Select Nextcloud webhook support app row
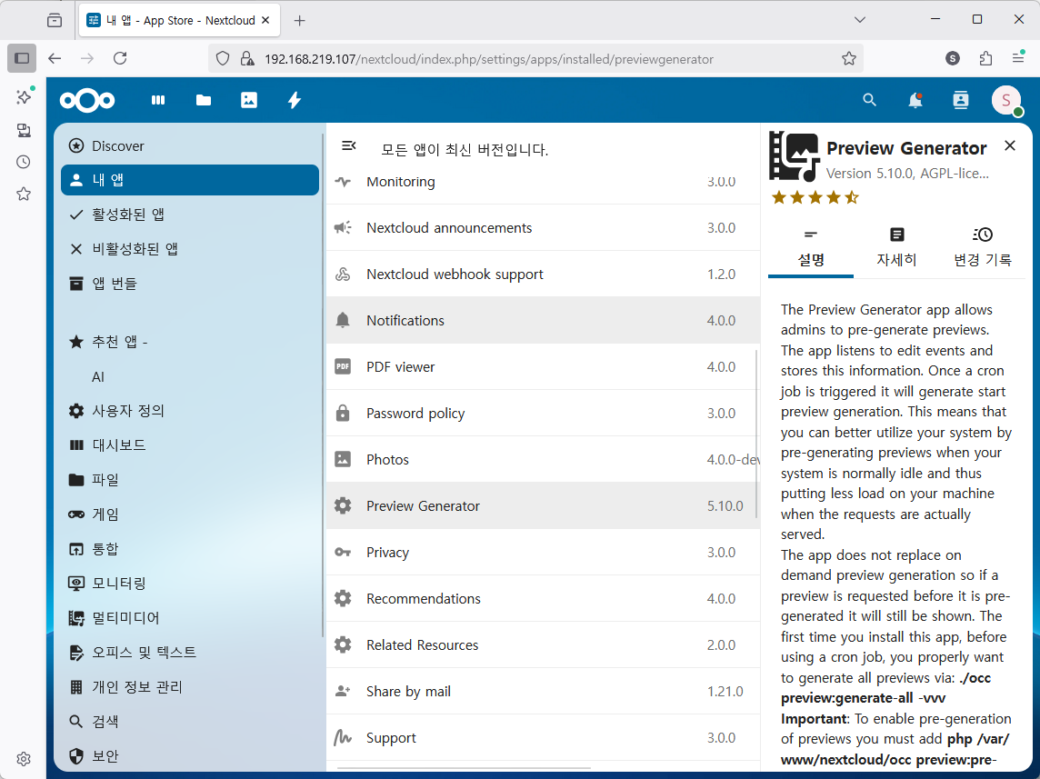Image resolution: width=1040 pixels, height=779 pixels. [543, 274]
